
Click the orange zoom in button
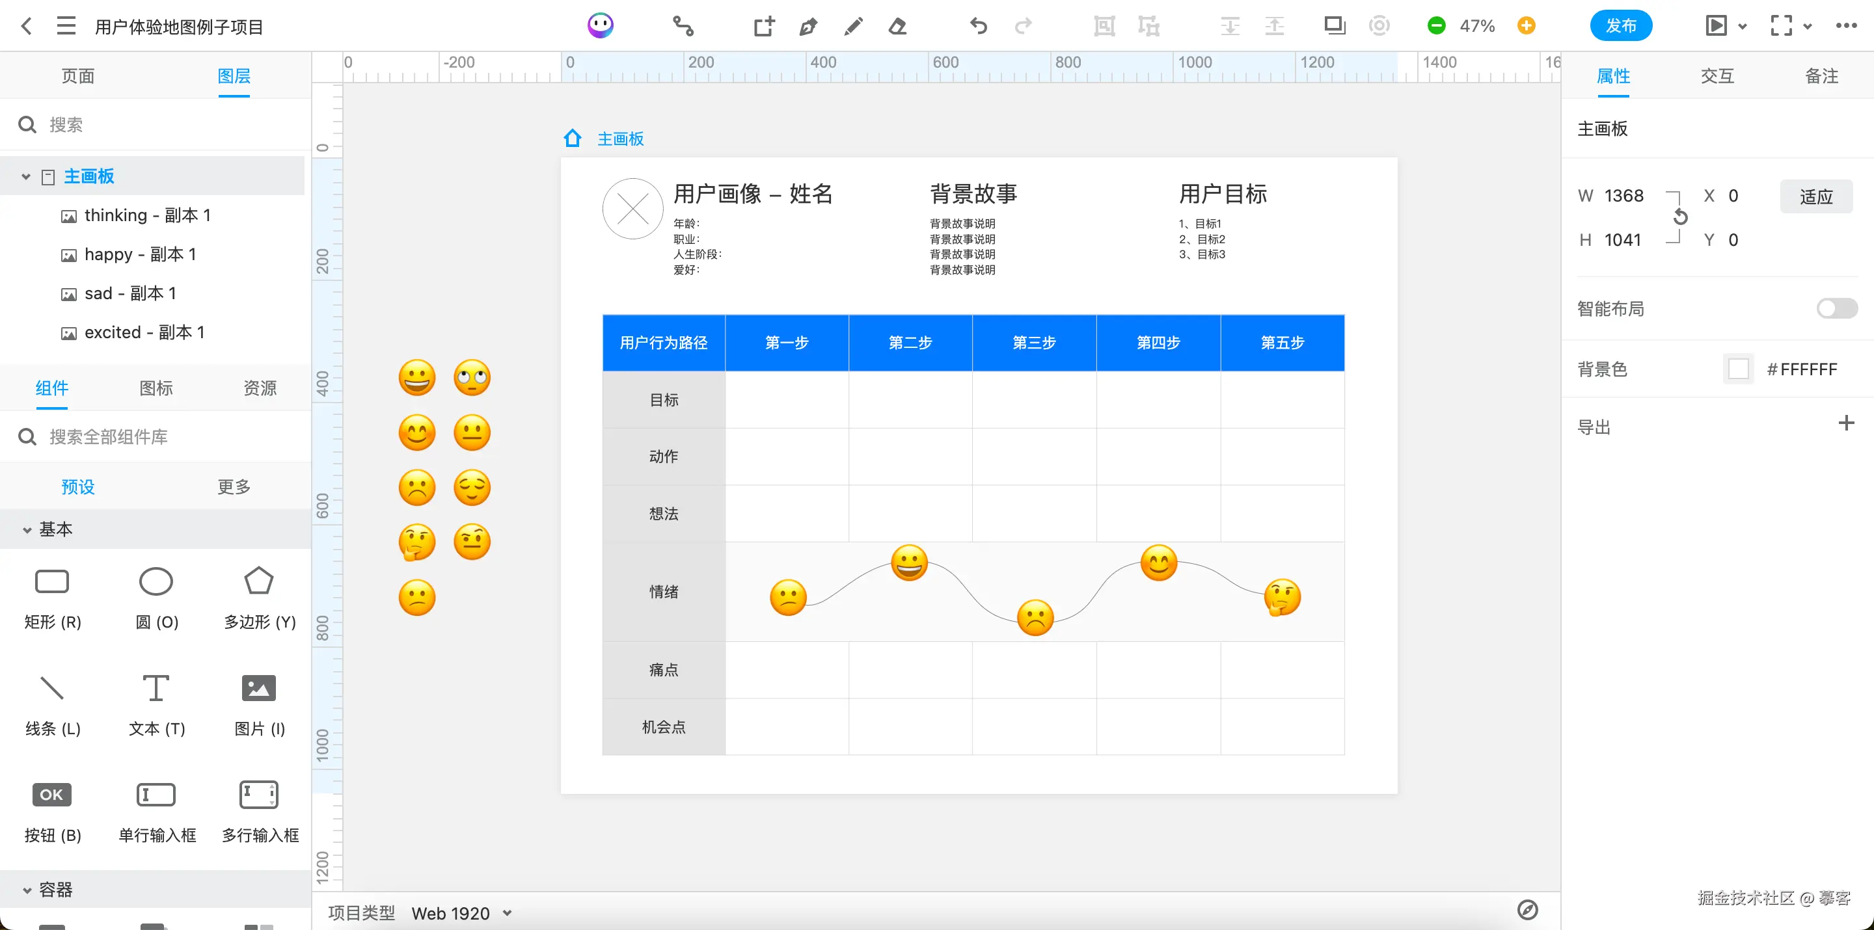[1527, 26]
